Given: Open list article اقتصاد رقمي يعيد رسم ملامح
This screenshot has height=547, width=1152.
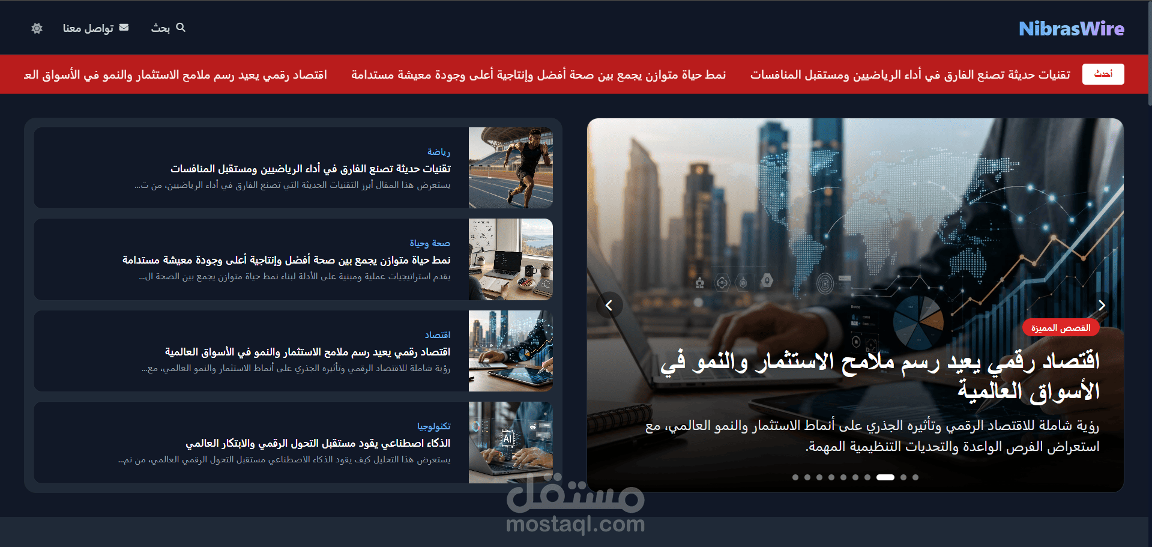Looking at the screenshot, I should click(307, 352).
